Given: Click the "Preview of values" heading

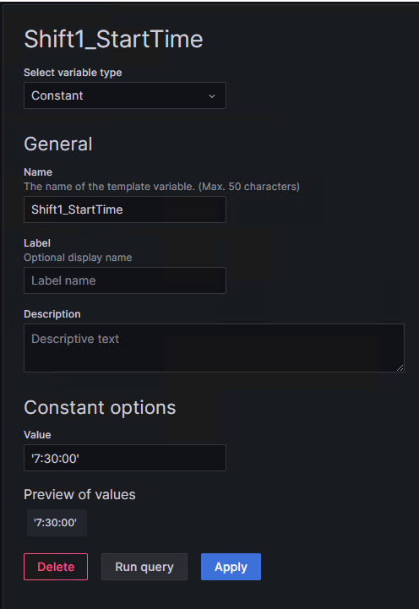Looking at the screenshot, I should pos(79,494).
